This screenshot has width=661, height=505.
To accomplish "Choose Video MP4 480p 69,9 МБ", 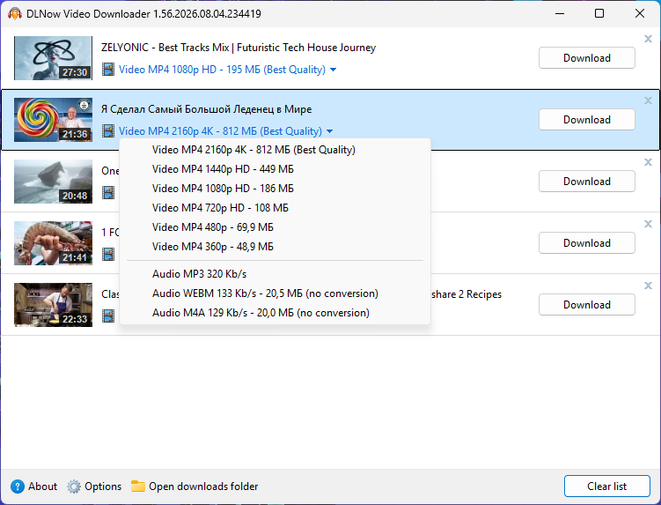I will point(275,227).
